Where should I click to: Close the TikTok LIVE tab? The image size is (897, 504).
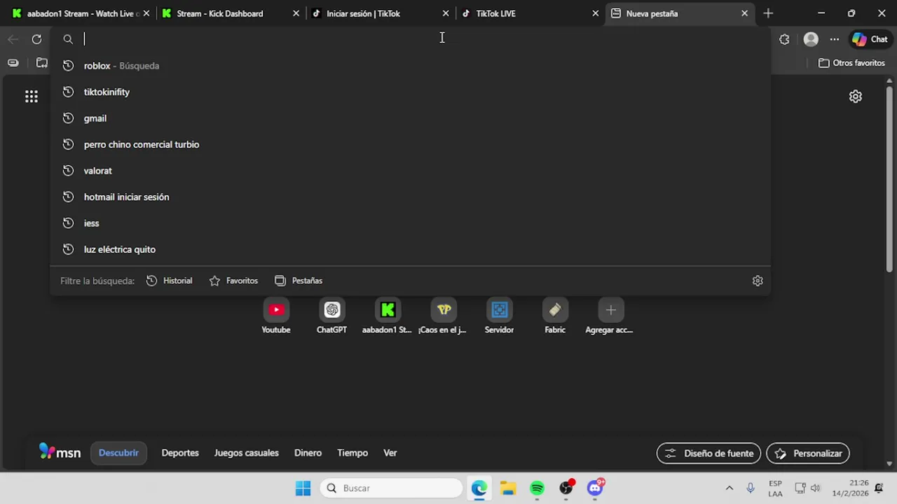coord(596,13)
